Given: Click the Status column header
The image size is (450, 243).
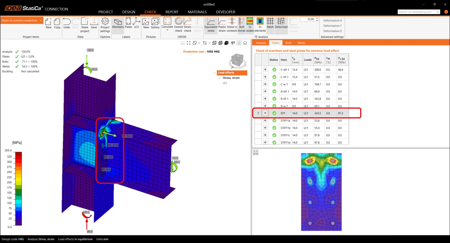Looking at the screenshot, I should click(274, 60).
